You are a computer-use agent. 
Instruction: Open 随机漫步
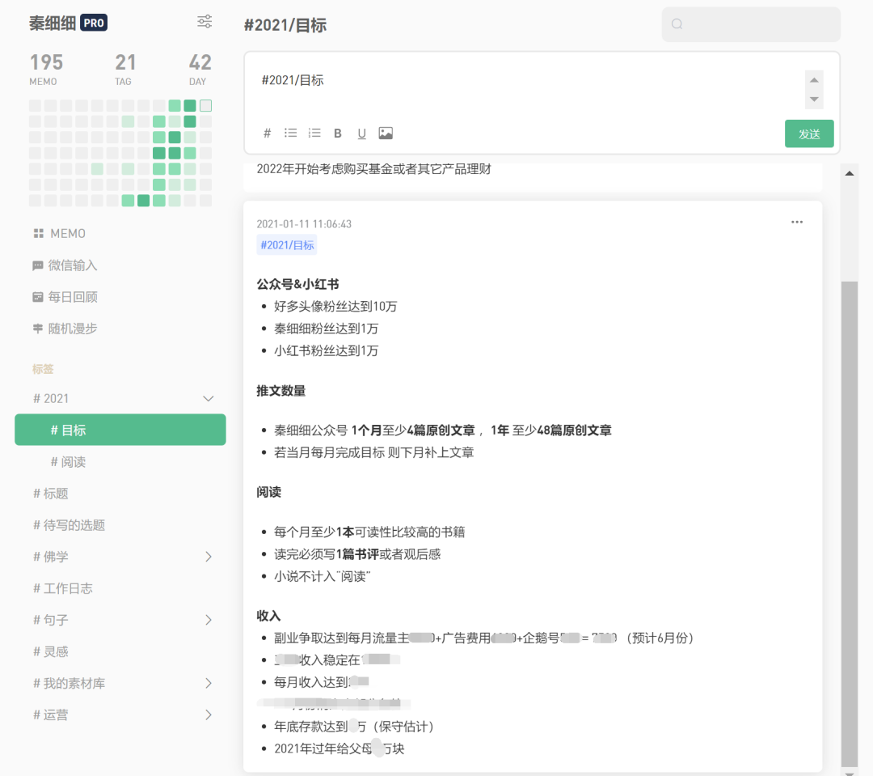65,329
